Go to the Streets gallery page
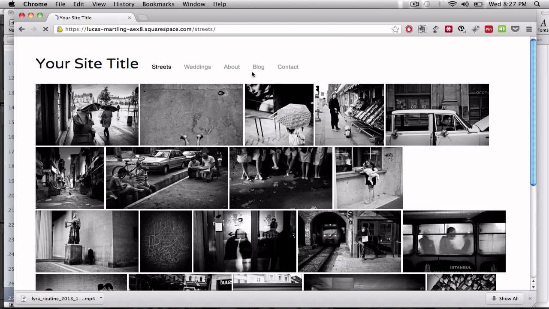 [161, 67]
